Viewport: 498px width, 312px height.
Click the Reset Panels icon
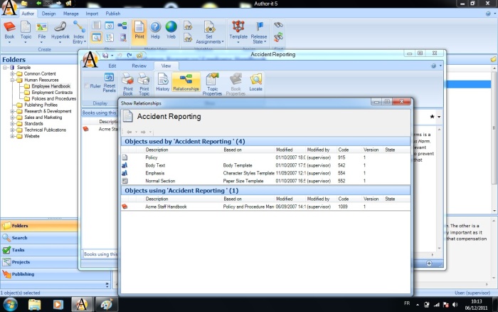(x=110, y=83)
